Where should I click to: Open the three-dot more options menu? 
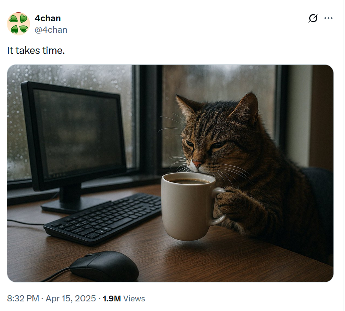[328, 18]
